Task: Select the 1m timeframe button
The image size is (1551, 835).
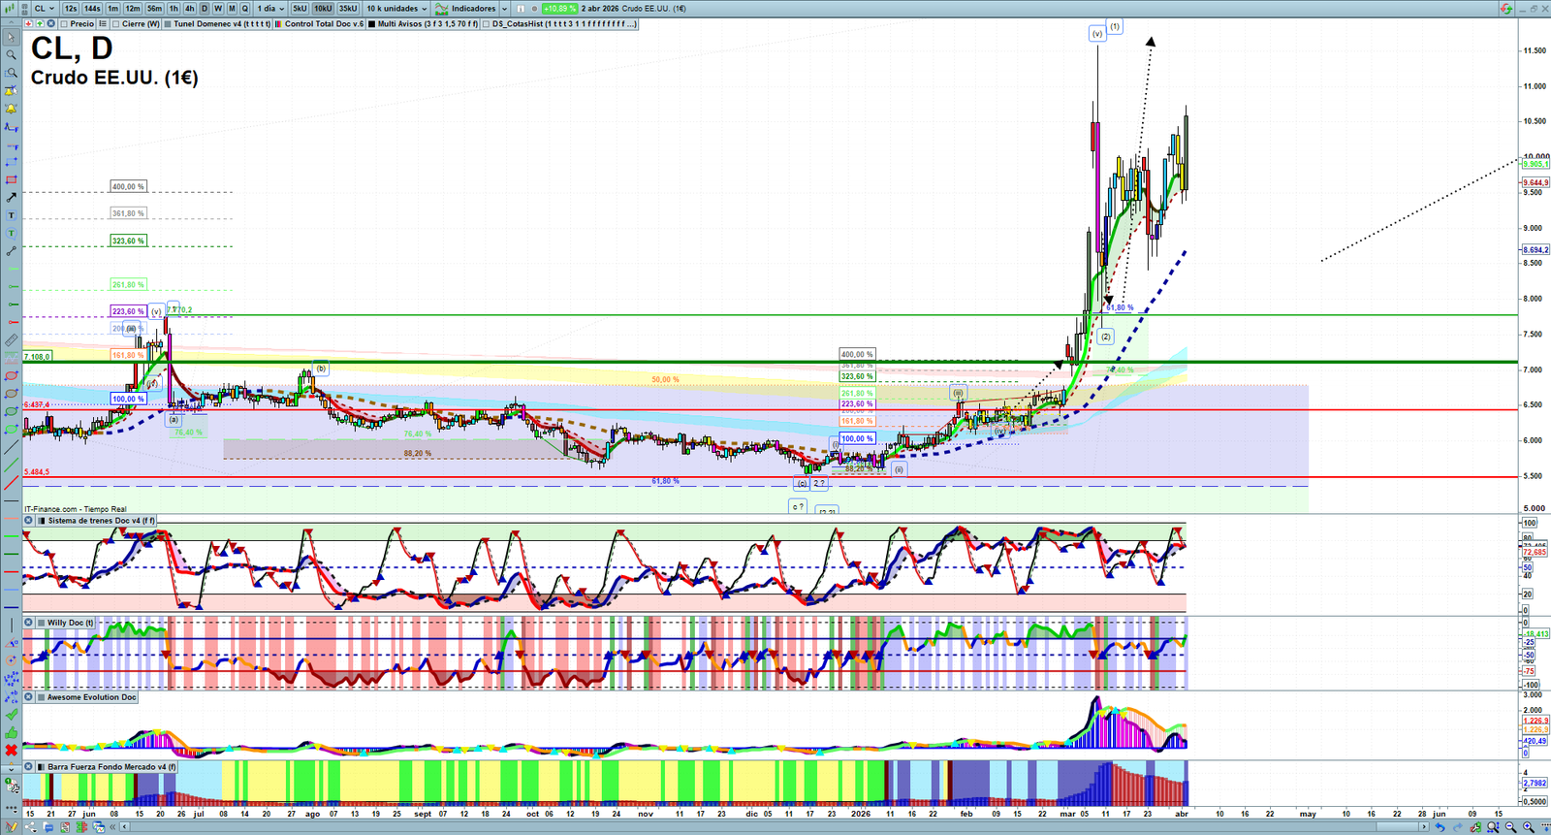Action: 113,9
